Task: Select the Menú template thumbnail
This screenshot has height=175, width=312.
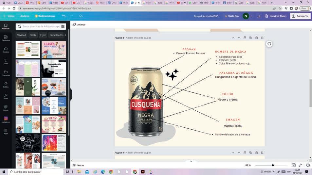Action: click(54, 124)
